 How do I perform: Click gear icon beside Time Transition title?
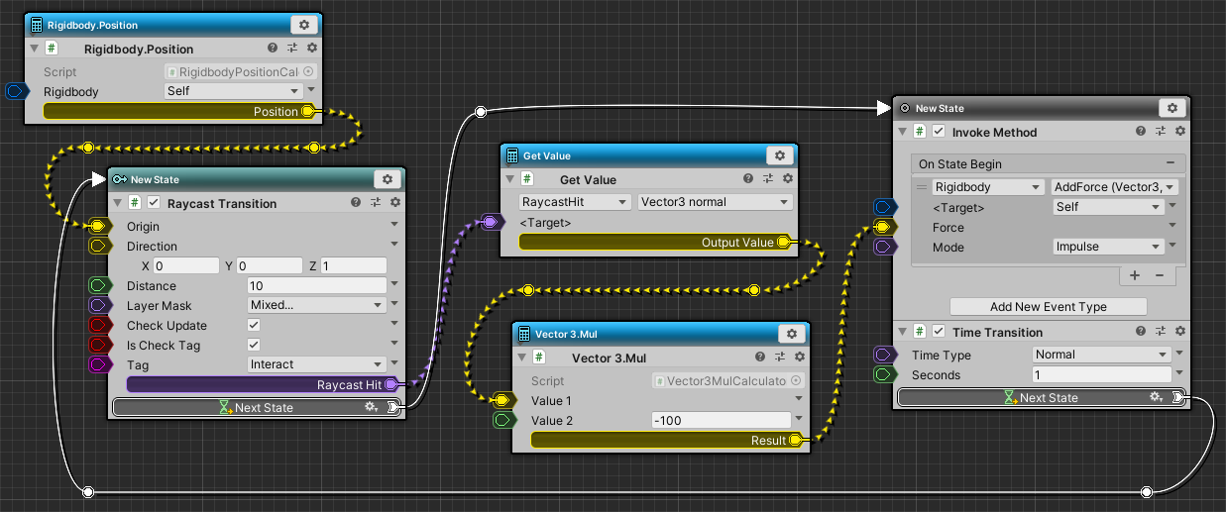pos(1179,332)
